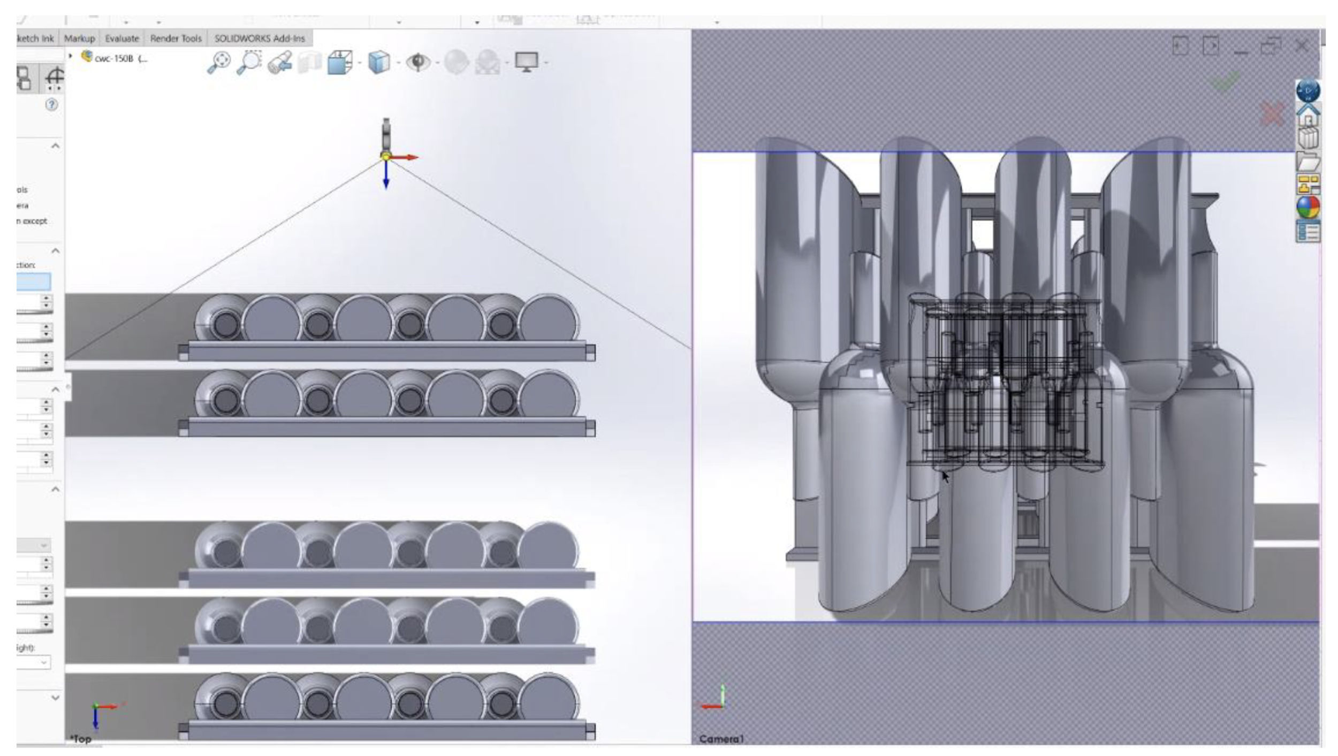
Task: Open dropdown arrow beside Display Style
Action: 398,63
